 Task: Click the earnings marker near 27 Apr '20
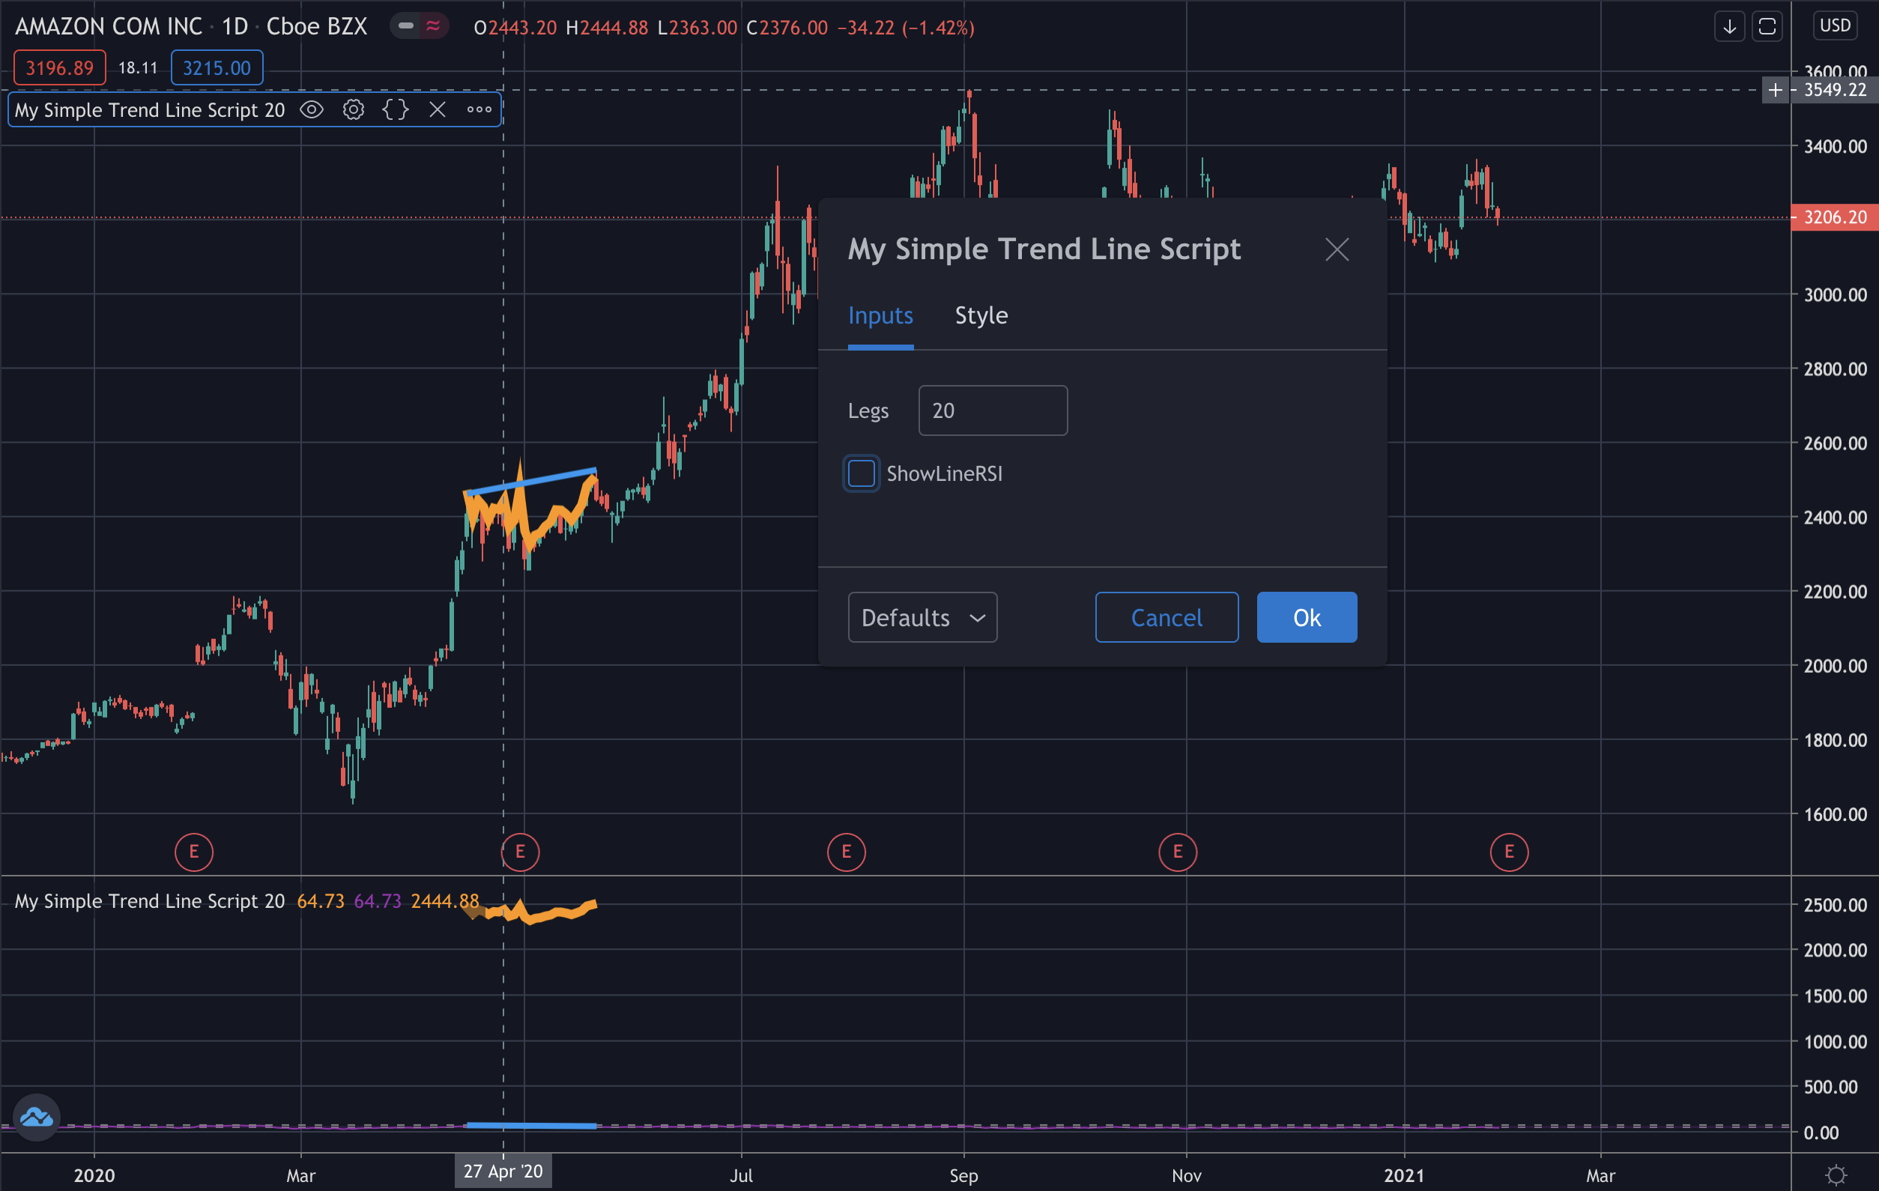pyautogui.click(x=521, y=852)
